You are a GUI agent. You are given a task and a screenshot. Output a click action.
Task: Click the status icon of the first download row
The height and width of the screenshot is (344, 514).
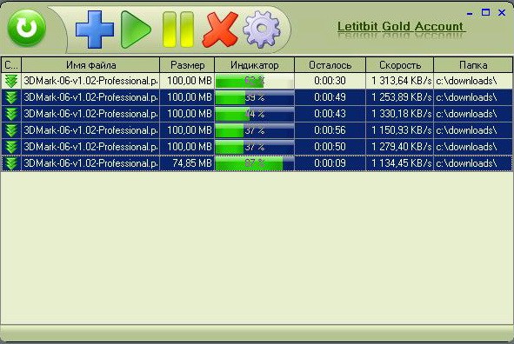point(11,81)
